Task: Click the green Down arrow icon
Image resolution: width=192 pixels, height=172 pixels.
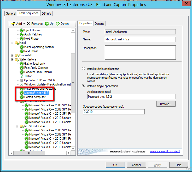Action: (58, 23)
